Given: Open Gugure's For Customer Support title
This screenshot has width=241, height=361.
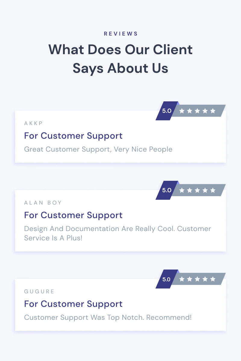Looking at the screenshot, I should point(73,304).
